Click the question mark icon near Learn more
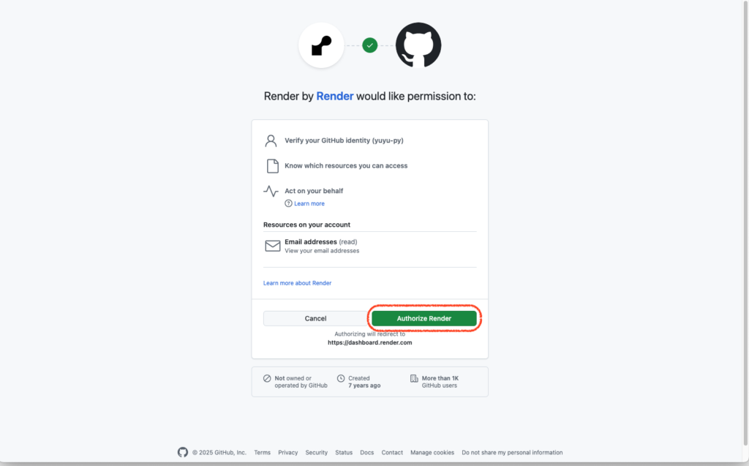The height and width of the screenshot is (466, 749). click(288, 203)
